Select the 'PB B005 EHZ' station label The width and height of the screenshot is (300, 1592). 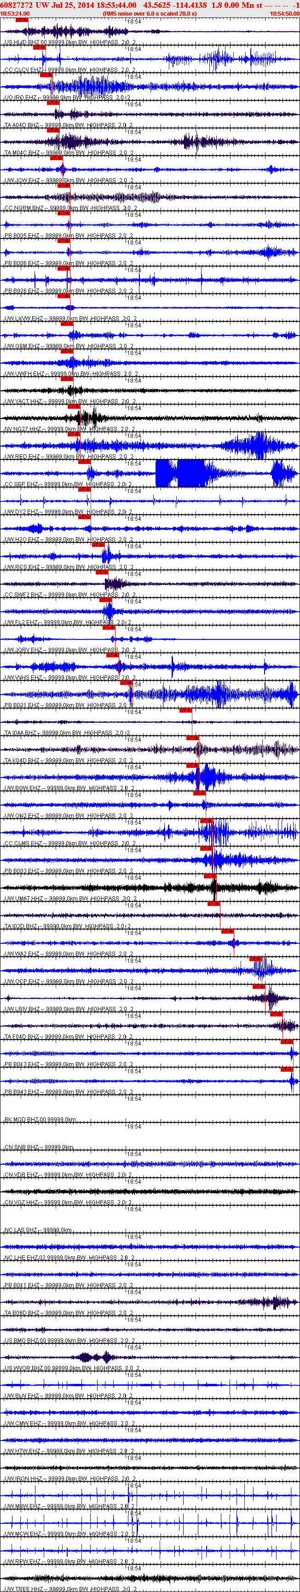point(22,236)
